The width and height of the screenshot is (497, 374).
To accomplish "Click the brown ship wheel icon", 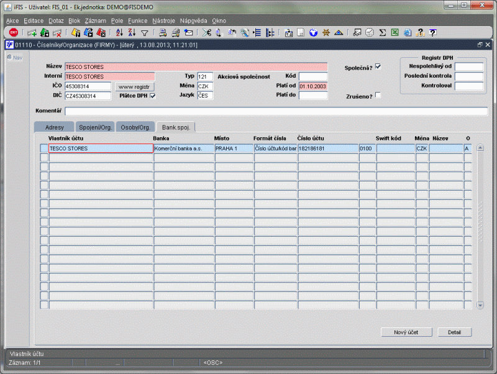I will (x=326, y=33).
